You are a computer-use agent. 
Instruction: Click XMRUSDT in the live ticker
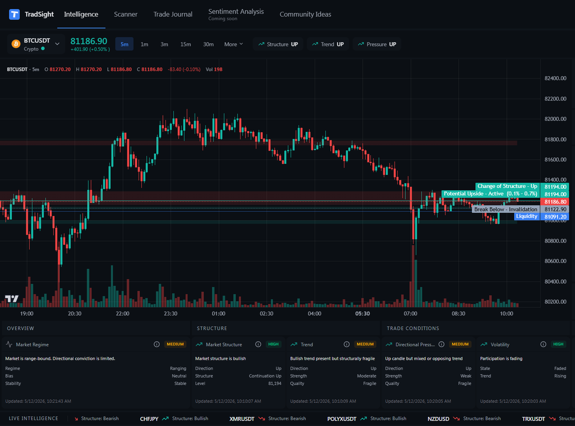coord(242,418)
